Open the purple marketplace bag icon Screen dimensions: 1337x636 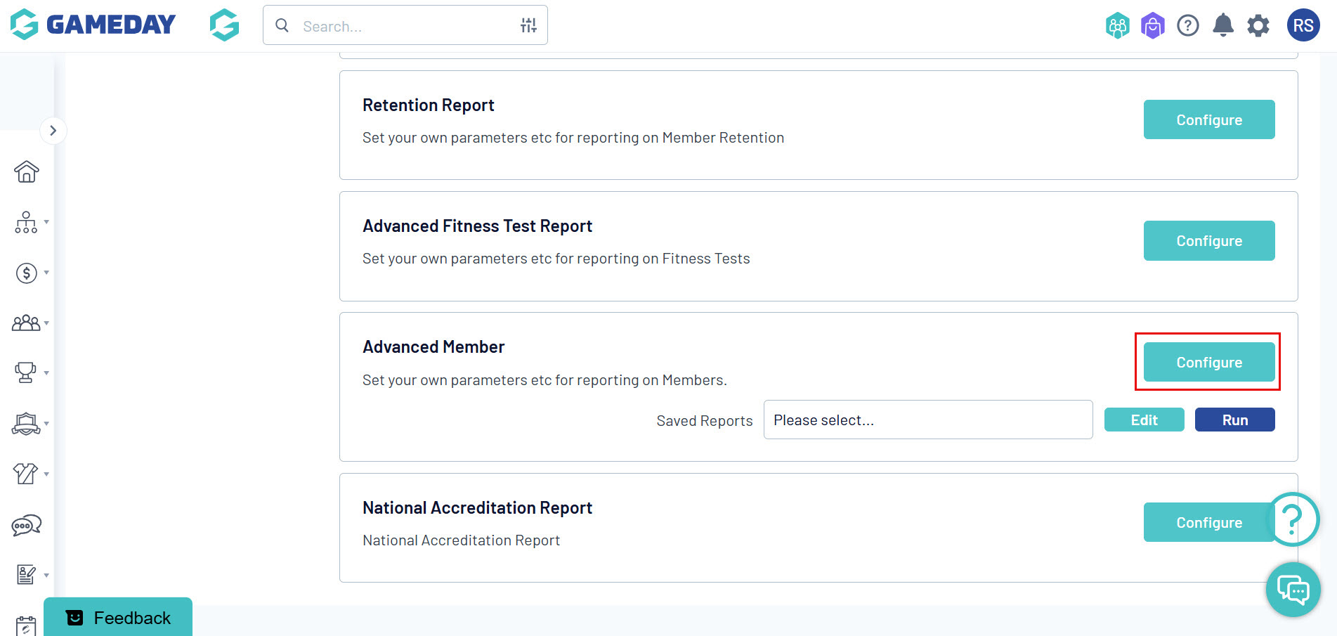pos(1152,26)
